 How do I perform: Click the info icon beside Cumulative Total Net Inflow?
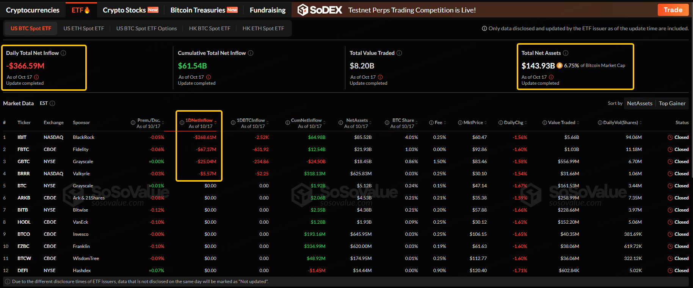click(x=251, y=53)
